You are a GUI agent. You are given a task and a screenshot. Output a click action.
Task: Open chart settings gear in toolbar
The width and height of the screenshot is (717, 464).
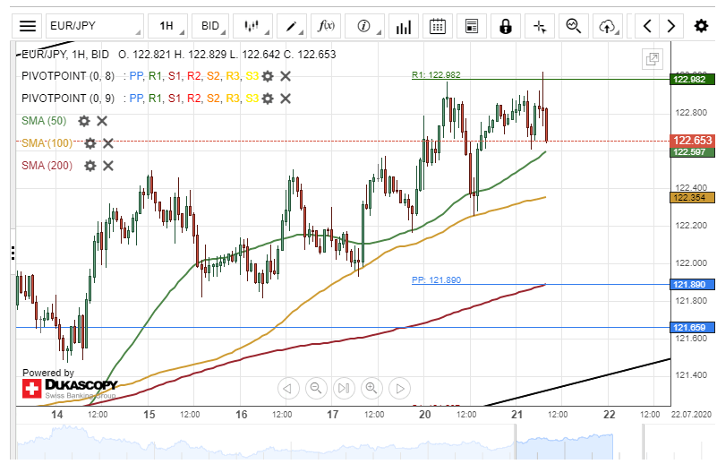pos(701,26)
